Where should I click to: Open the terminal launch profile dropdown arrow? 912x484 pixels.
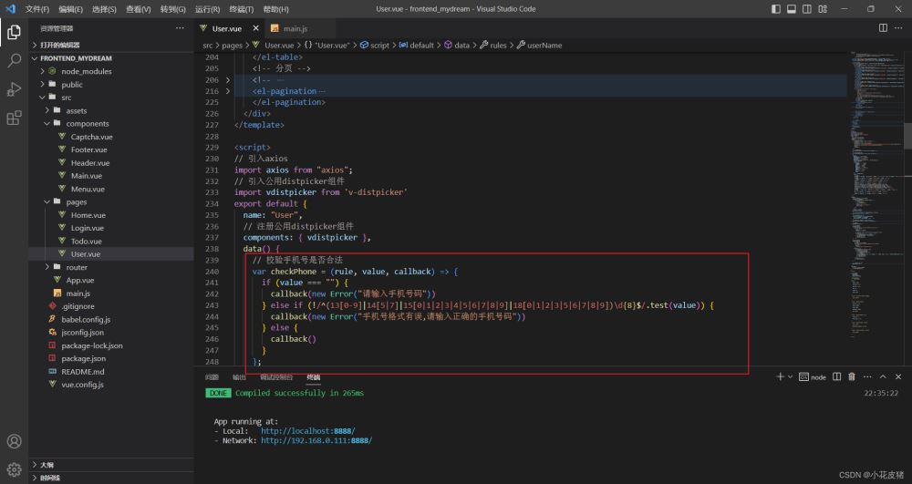point(791,376)
